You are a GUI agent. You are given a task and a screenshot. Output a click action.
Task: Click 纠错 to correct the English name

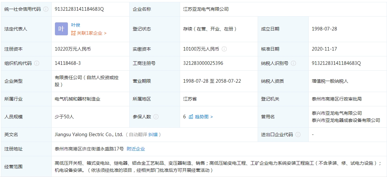[153, 135]
